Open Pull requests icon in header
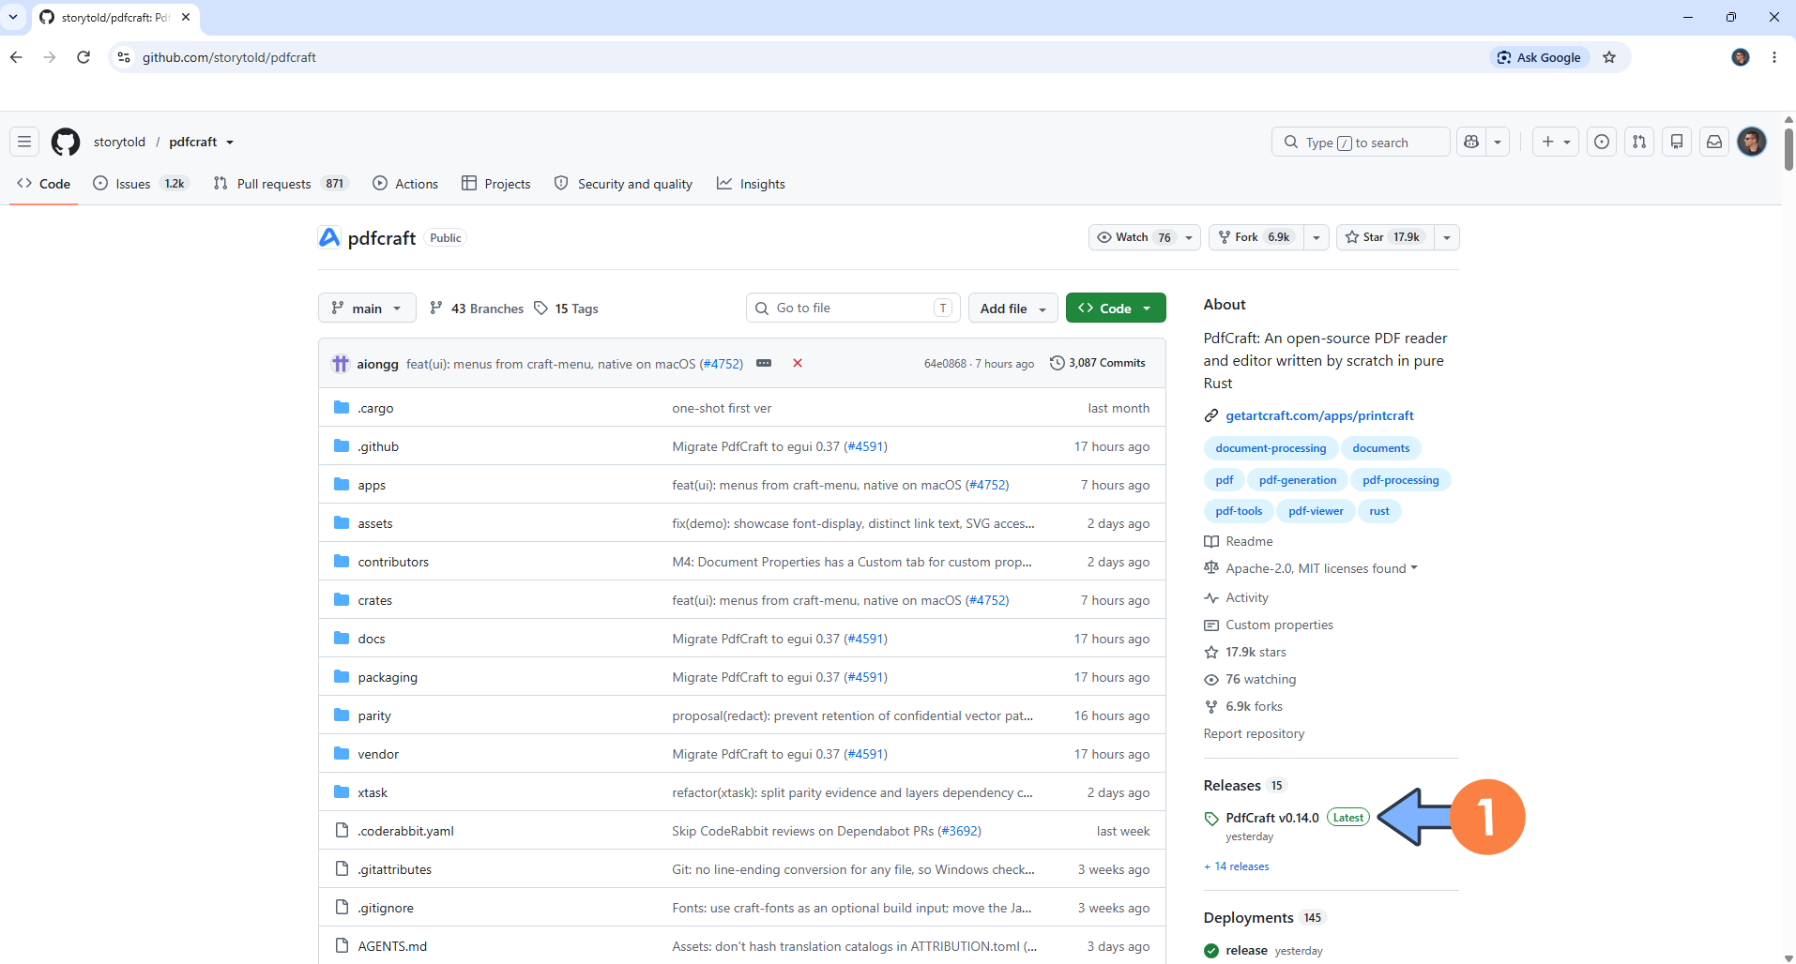The image size is (1796, 964). (1639, 142)
